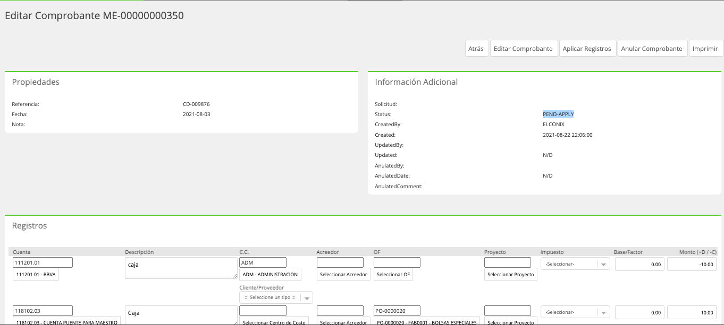Click the Seleccionar Centro de Costo button
The width and height of the screenshot is (724, 325).
tap(274, 321)
